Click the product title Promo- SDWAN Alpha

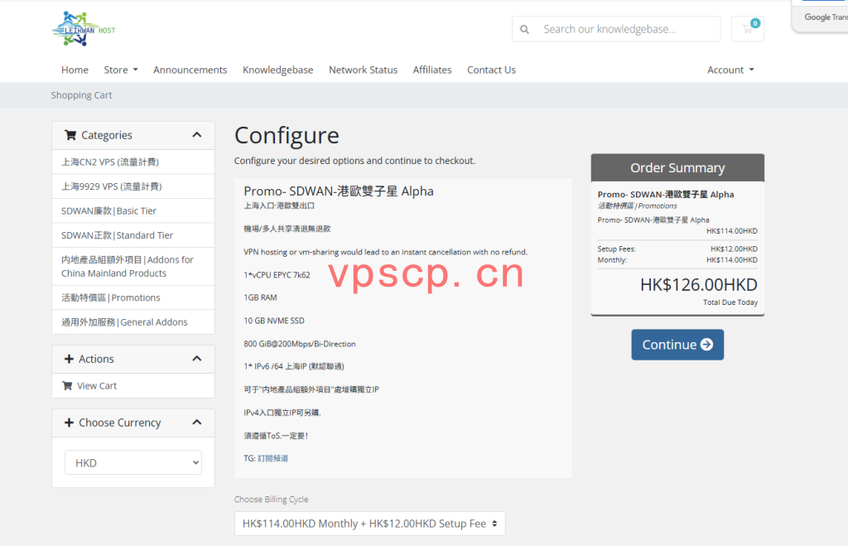point(339,191)
